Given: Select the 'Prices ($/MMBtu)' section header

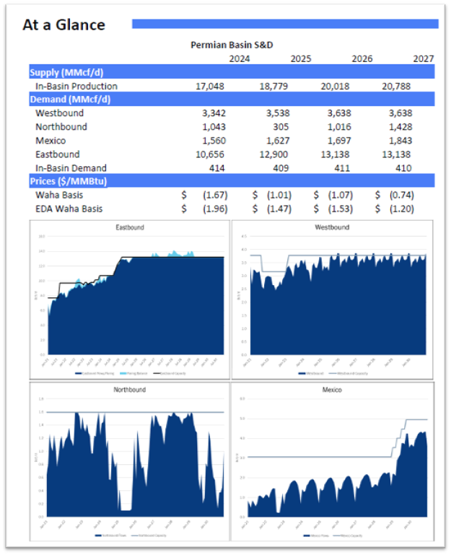Looking at the screenshot, I should (232, 181).
